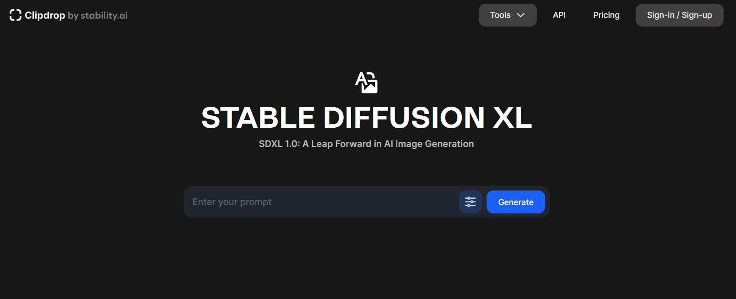Expand the Tools dropdown menu
This screenshot has height=299, width=736.
point(508,15)
